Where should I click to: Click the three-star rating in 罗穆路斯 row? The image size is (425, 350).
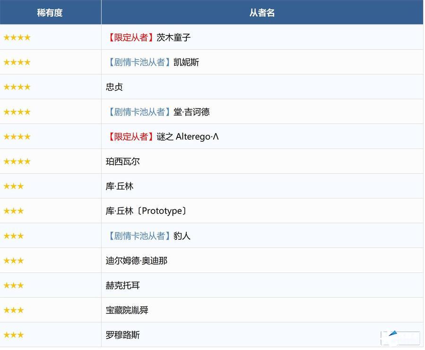(14, 335)
